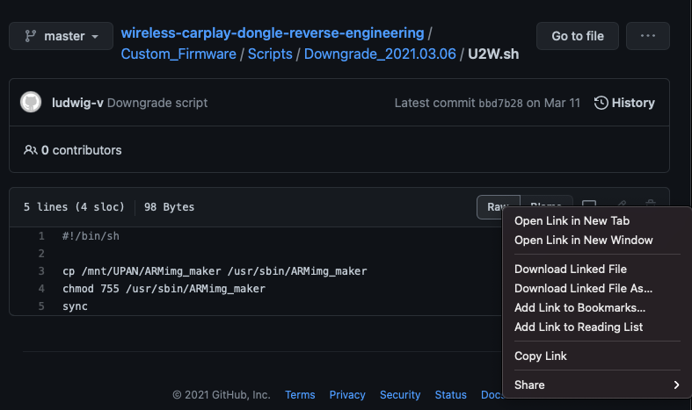Expand the master branch dropdown
The width and height of the screenshot is (692, 410).
tap(62, 36)
